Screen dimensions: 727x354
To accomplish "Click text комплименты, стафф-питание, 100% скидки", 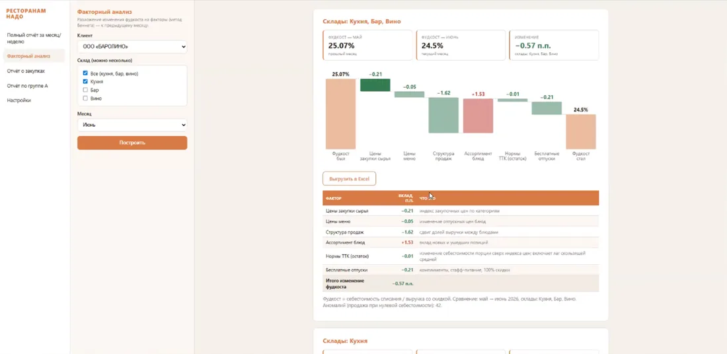I will tap(465, 269).
